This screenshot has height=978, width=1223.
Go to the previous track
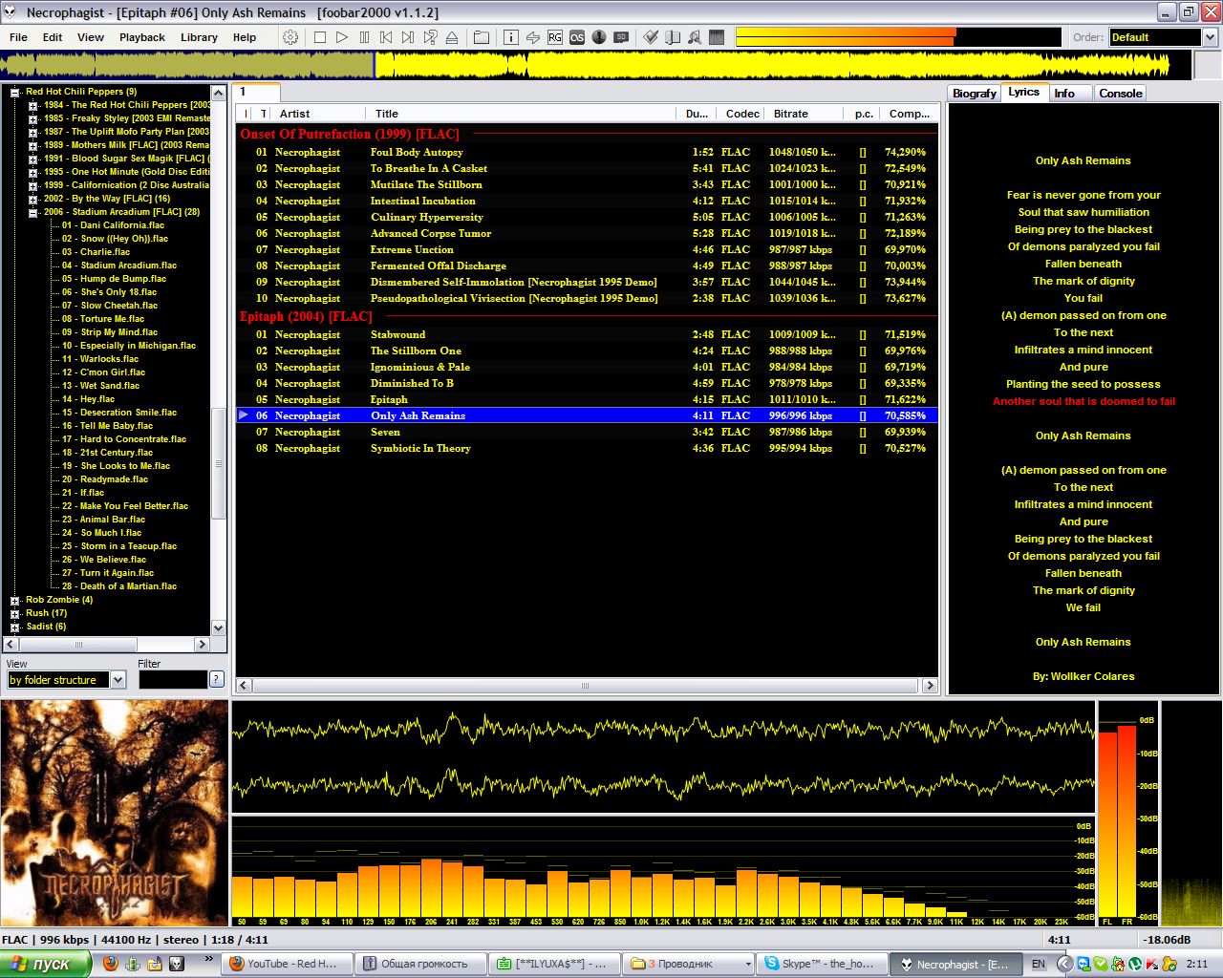(x=386, y=37)
